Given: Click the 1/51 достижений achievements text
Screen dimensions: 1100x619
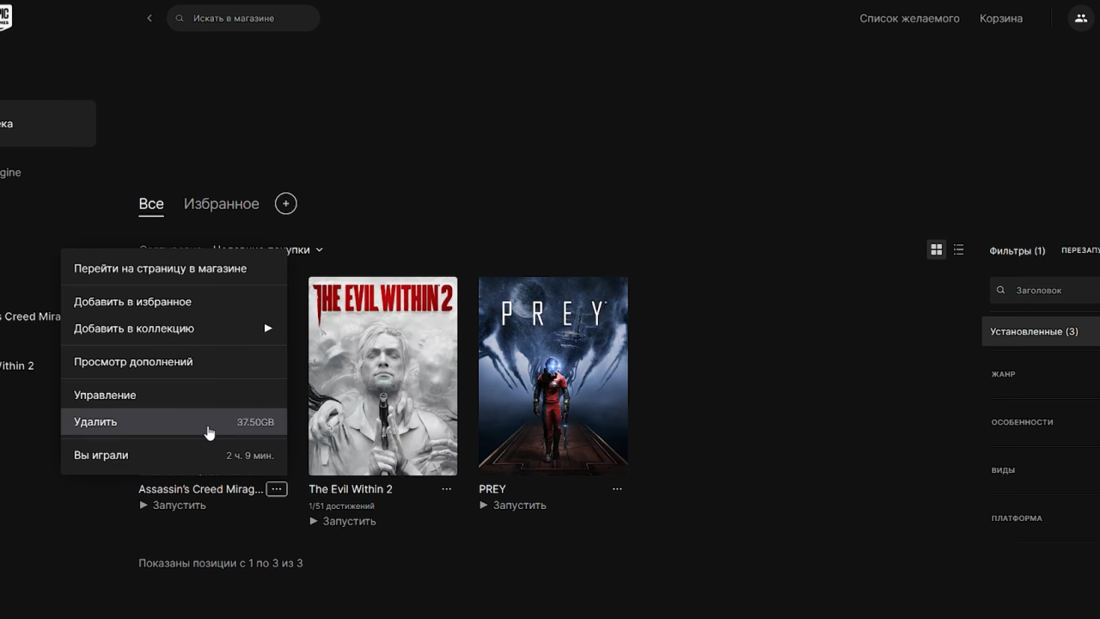Looking at the screenshot, I should (341, 506).
